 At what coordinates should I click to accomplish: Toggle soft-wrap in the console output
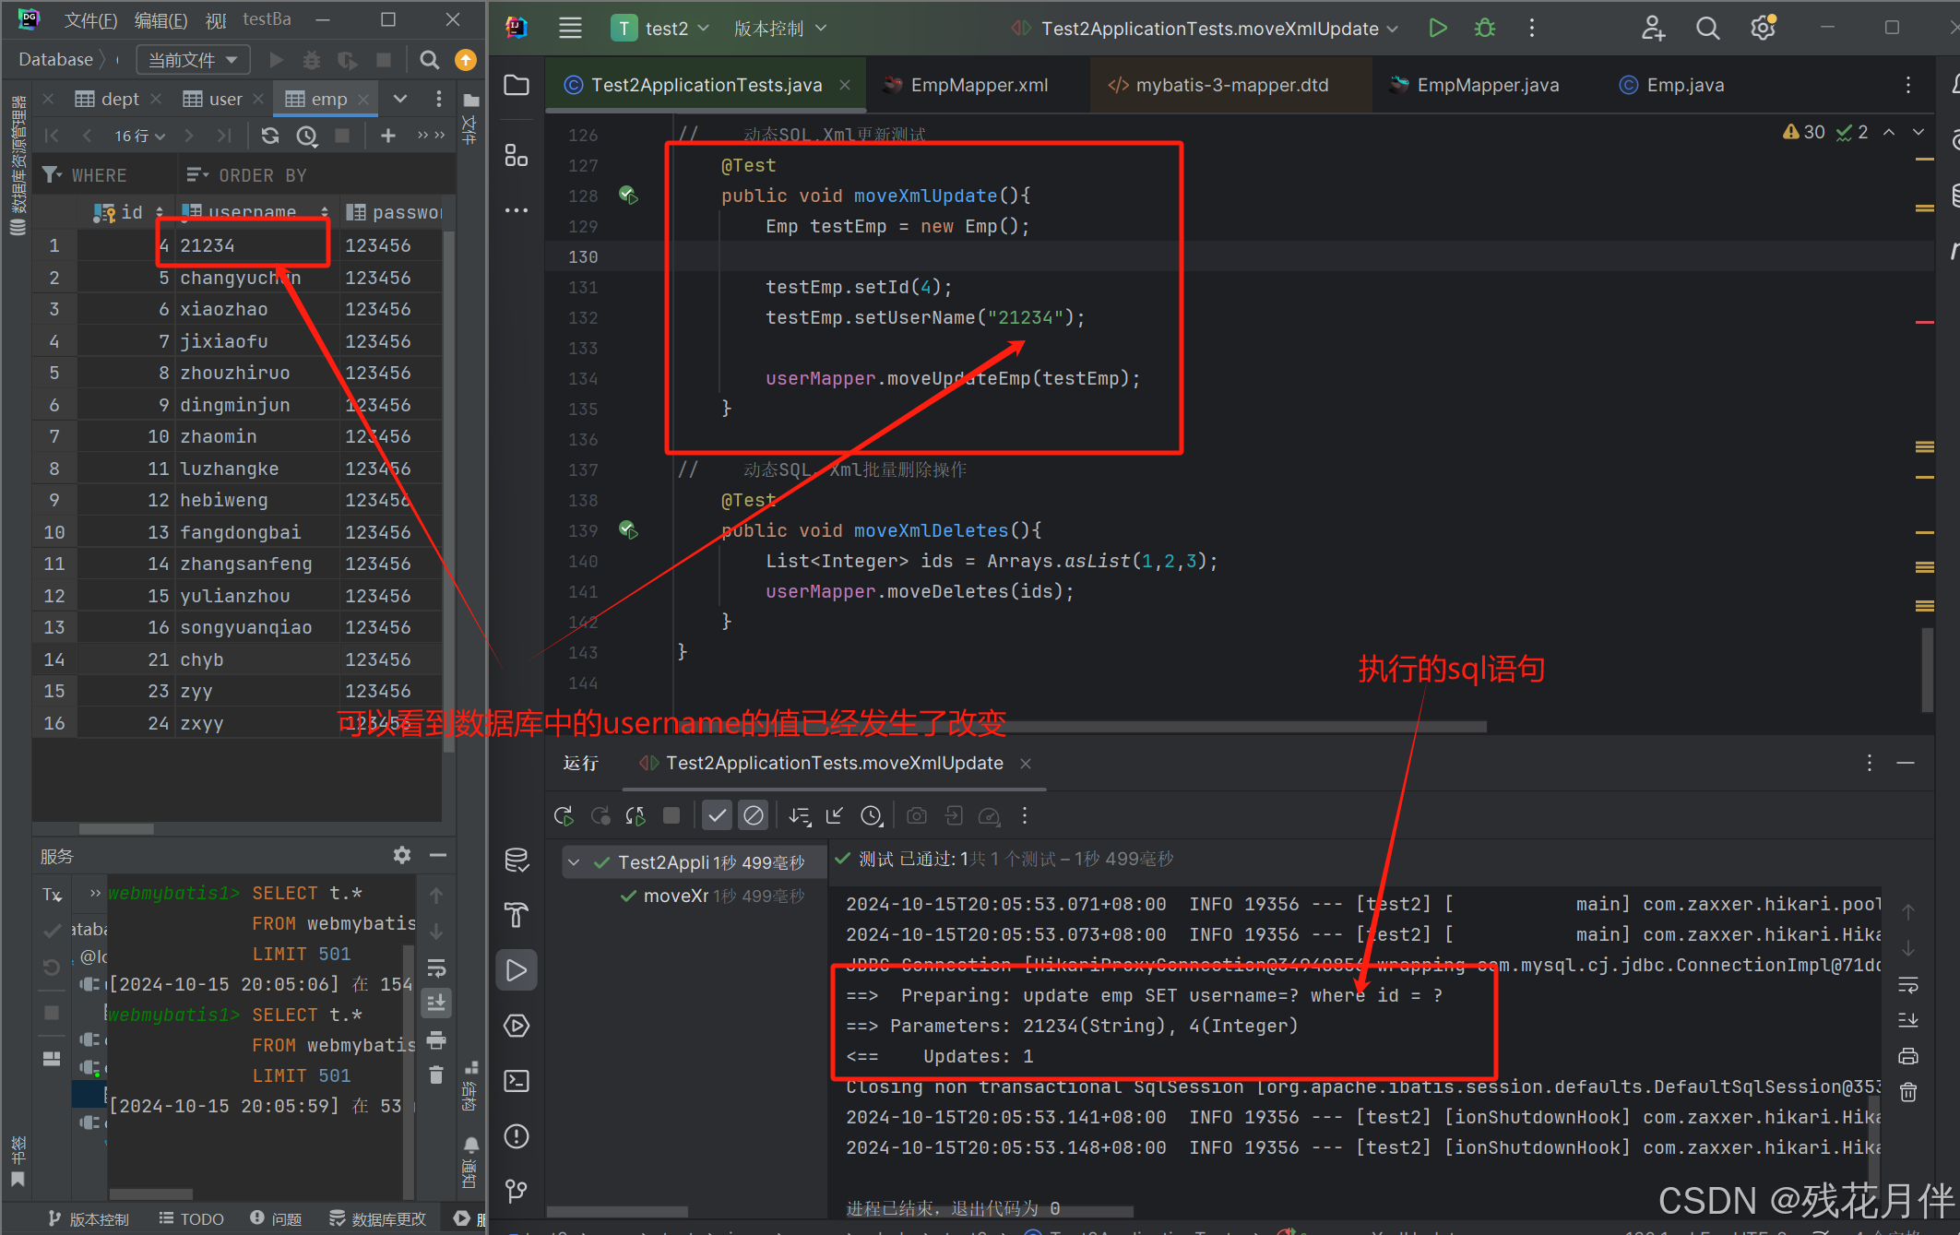point(1907,985)
